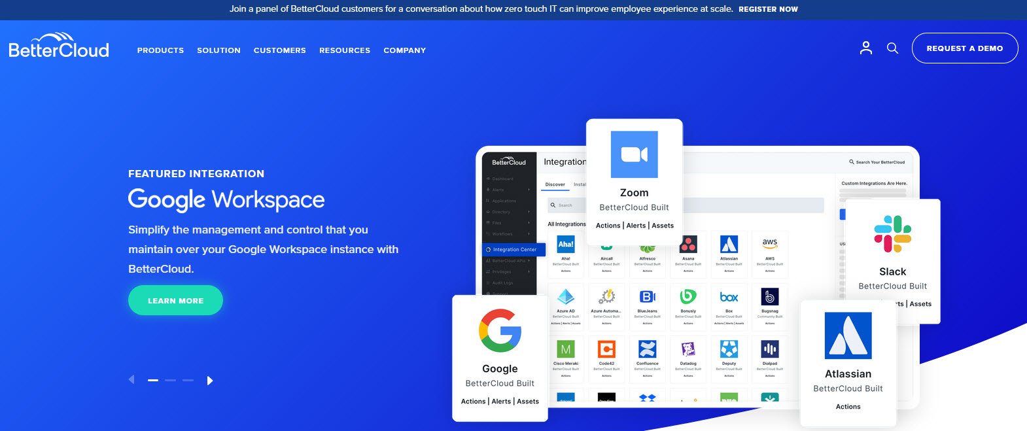Select the Cisco Meraki icon
Screen dimensions: 1027x431
566,349
